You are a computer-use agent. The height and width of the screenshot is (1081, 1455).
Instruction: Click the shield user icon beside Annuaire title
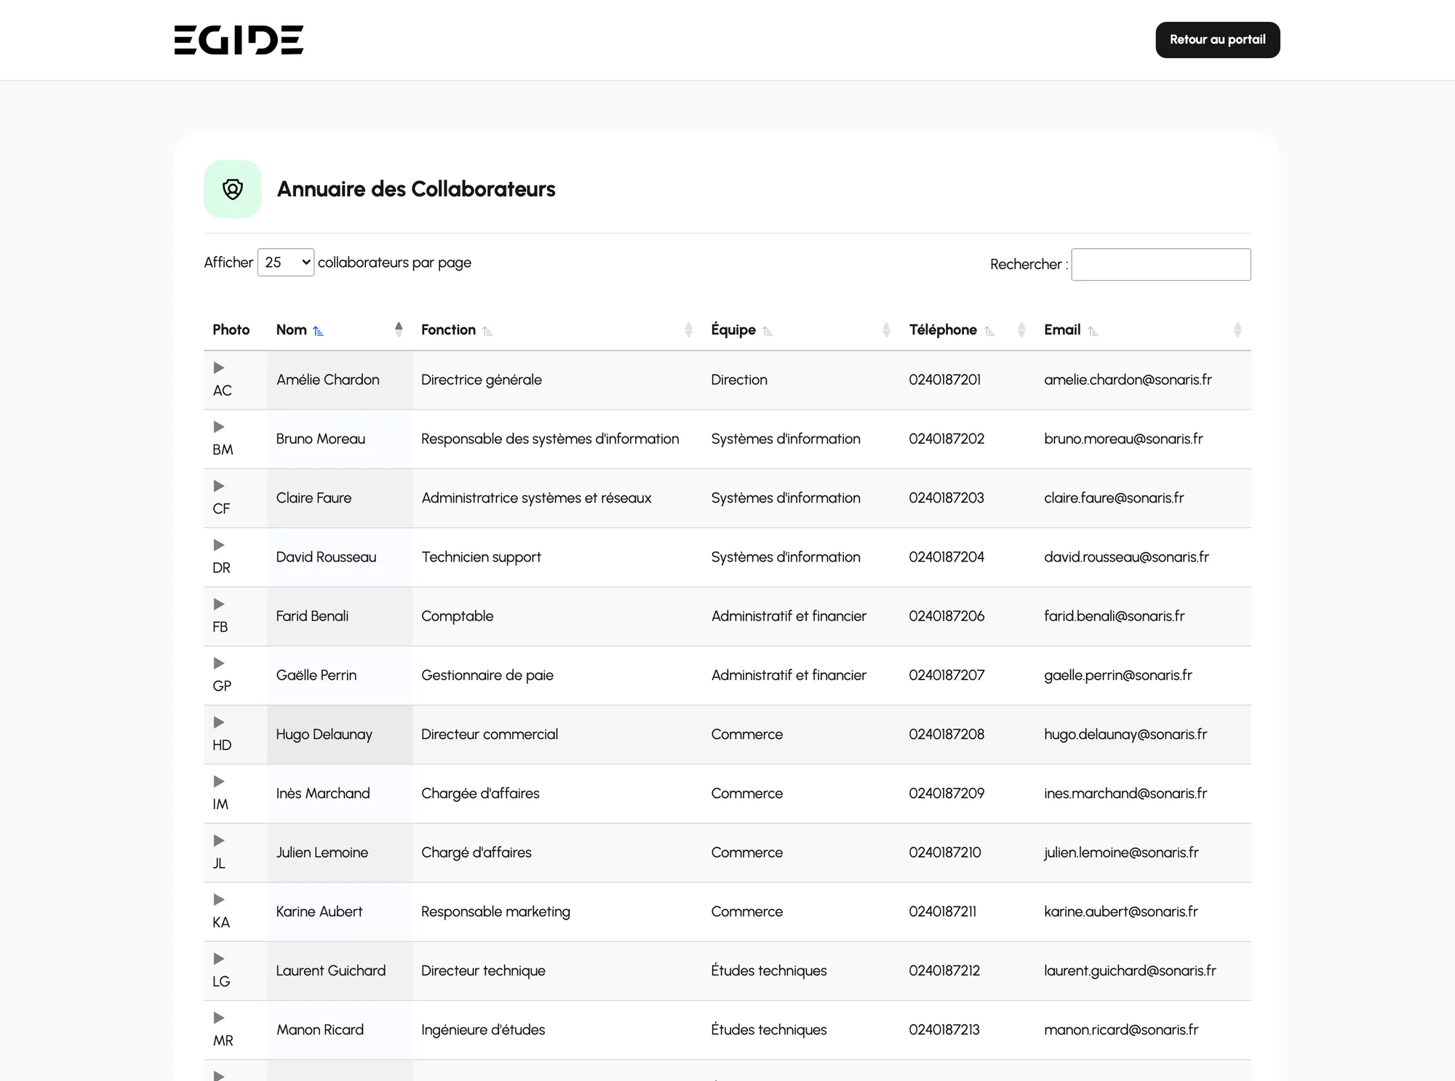(233, 189)
